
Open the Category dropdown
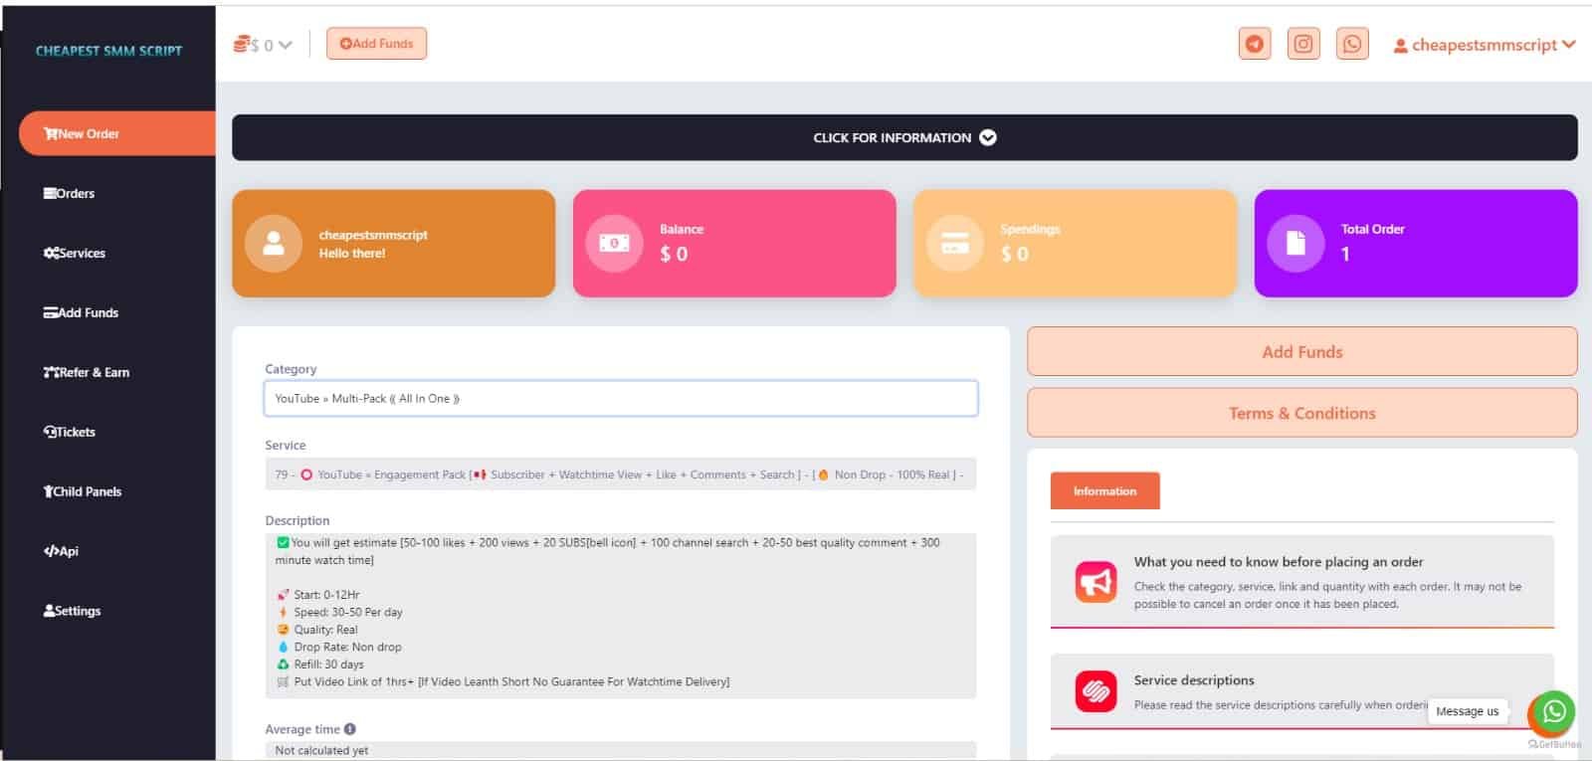coord(620,399)
